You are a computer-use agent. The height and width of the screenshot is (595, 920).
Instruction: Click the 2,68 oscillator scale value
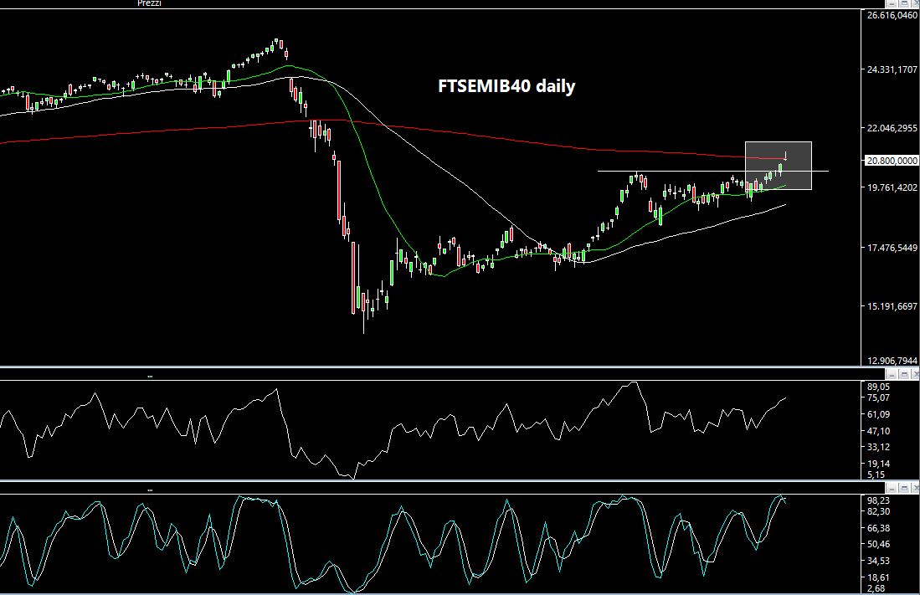coord(876,588)
